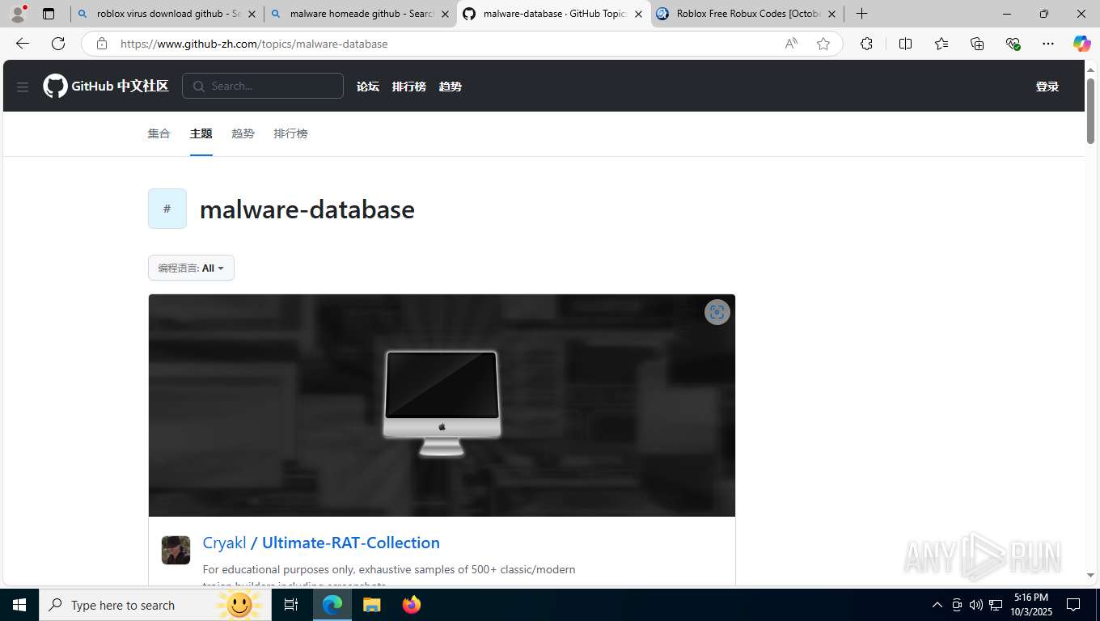Select the 排行榜 sub-navigation tab
1100x621 pixels.
pos(290,133)
